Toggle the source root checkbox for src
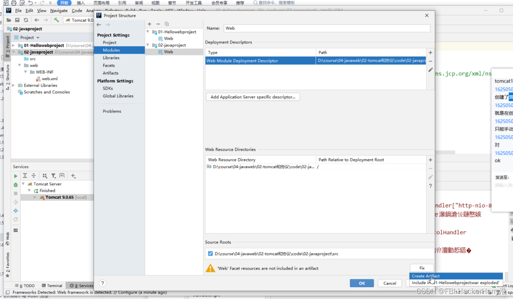The image size is (513, 299). 210,254
